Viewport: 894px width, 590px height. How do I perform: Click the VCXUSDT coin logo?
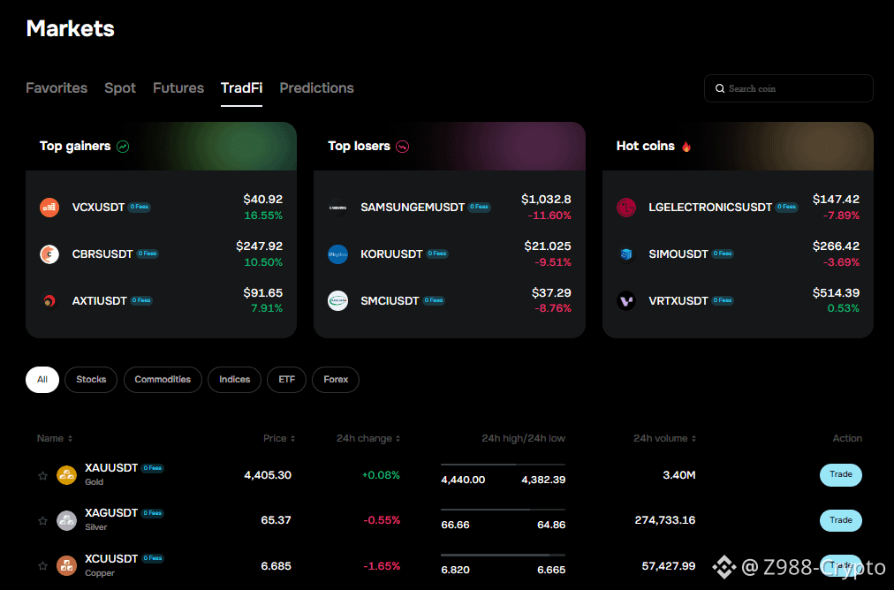49,208
